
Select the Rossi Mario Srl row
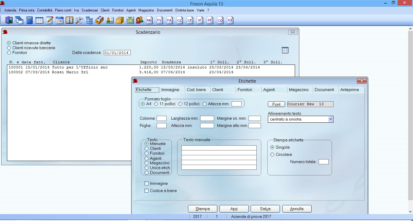(x=151, y=72)
